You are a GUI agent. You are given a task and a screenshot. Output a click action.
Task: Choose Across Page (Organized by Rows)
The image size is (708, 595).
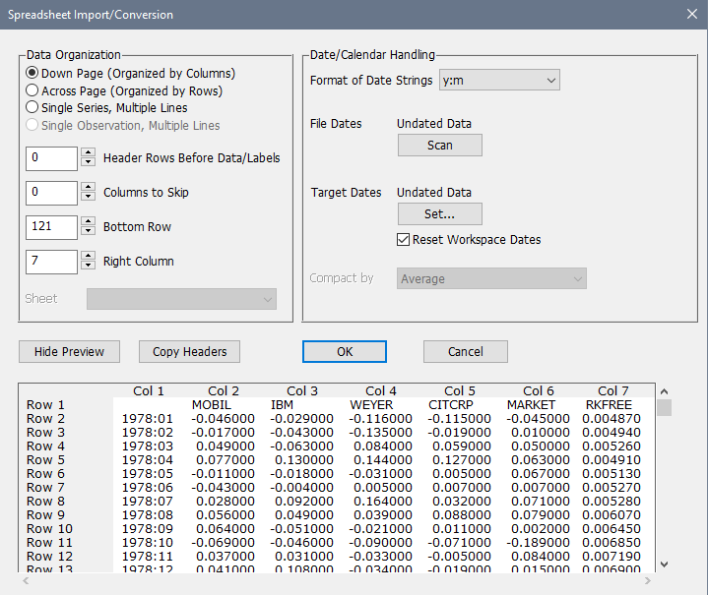pyautogui.click(x=33, y=90)
